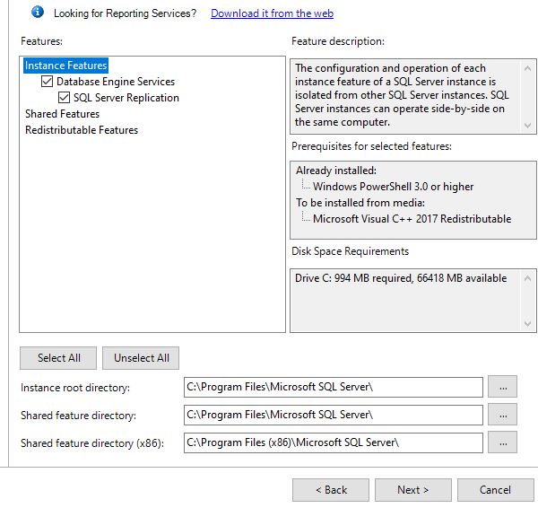Select Shared Features in the tree
The width and height of the screenshot is (538, 508).
63,114
